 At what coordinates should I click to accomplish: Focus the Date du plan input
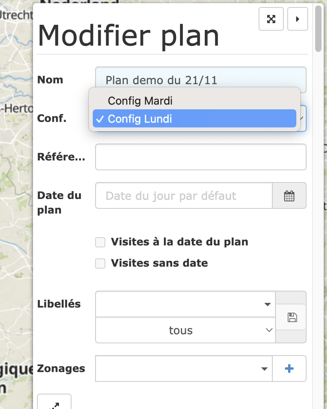coord(184,196)
